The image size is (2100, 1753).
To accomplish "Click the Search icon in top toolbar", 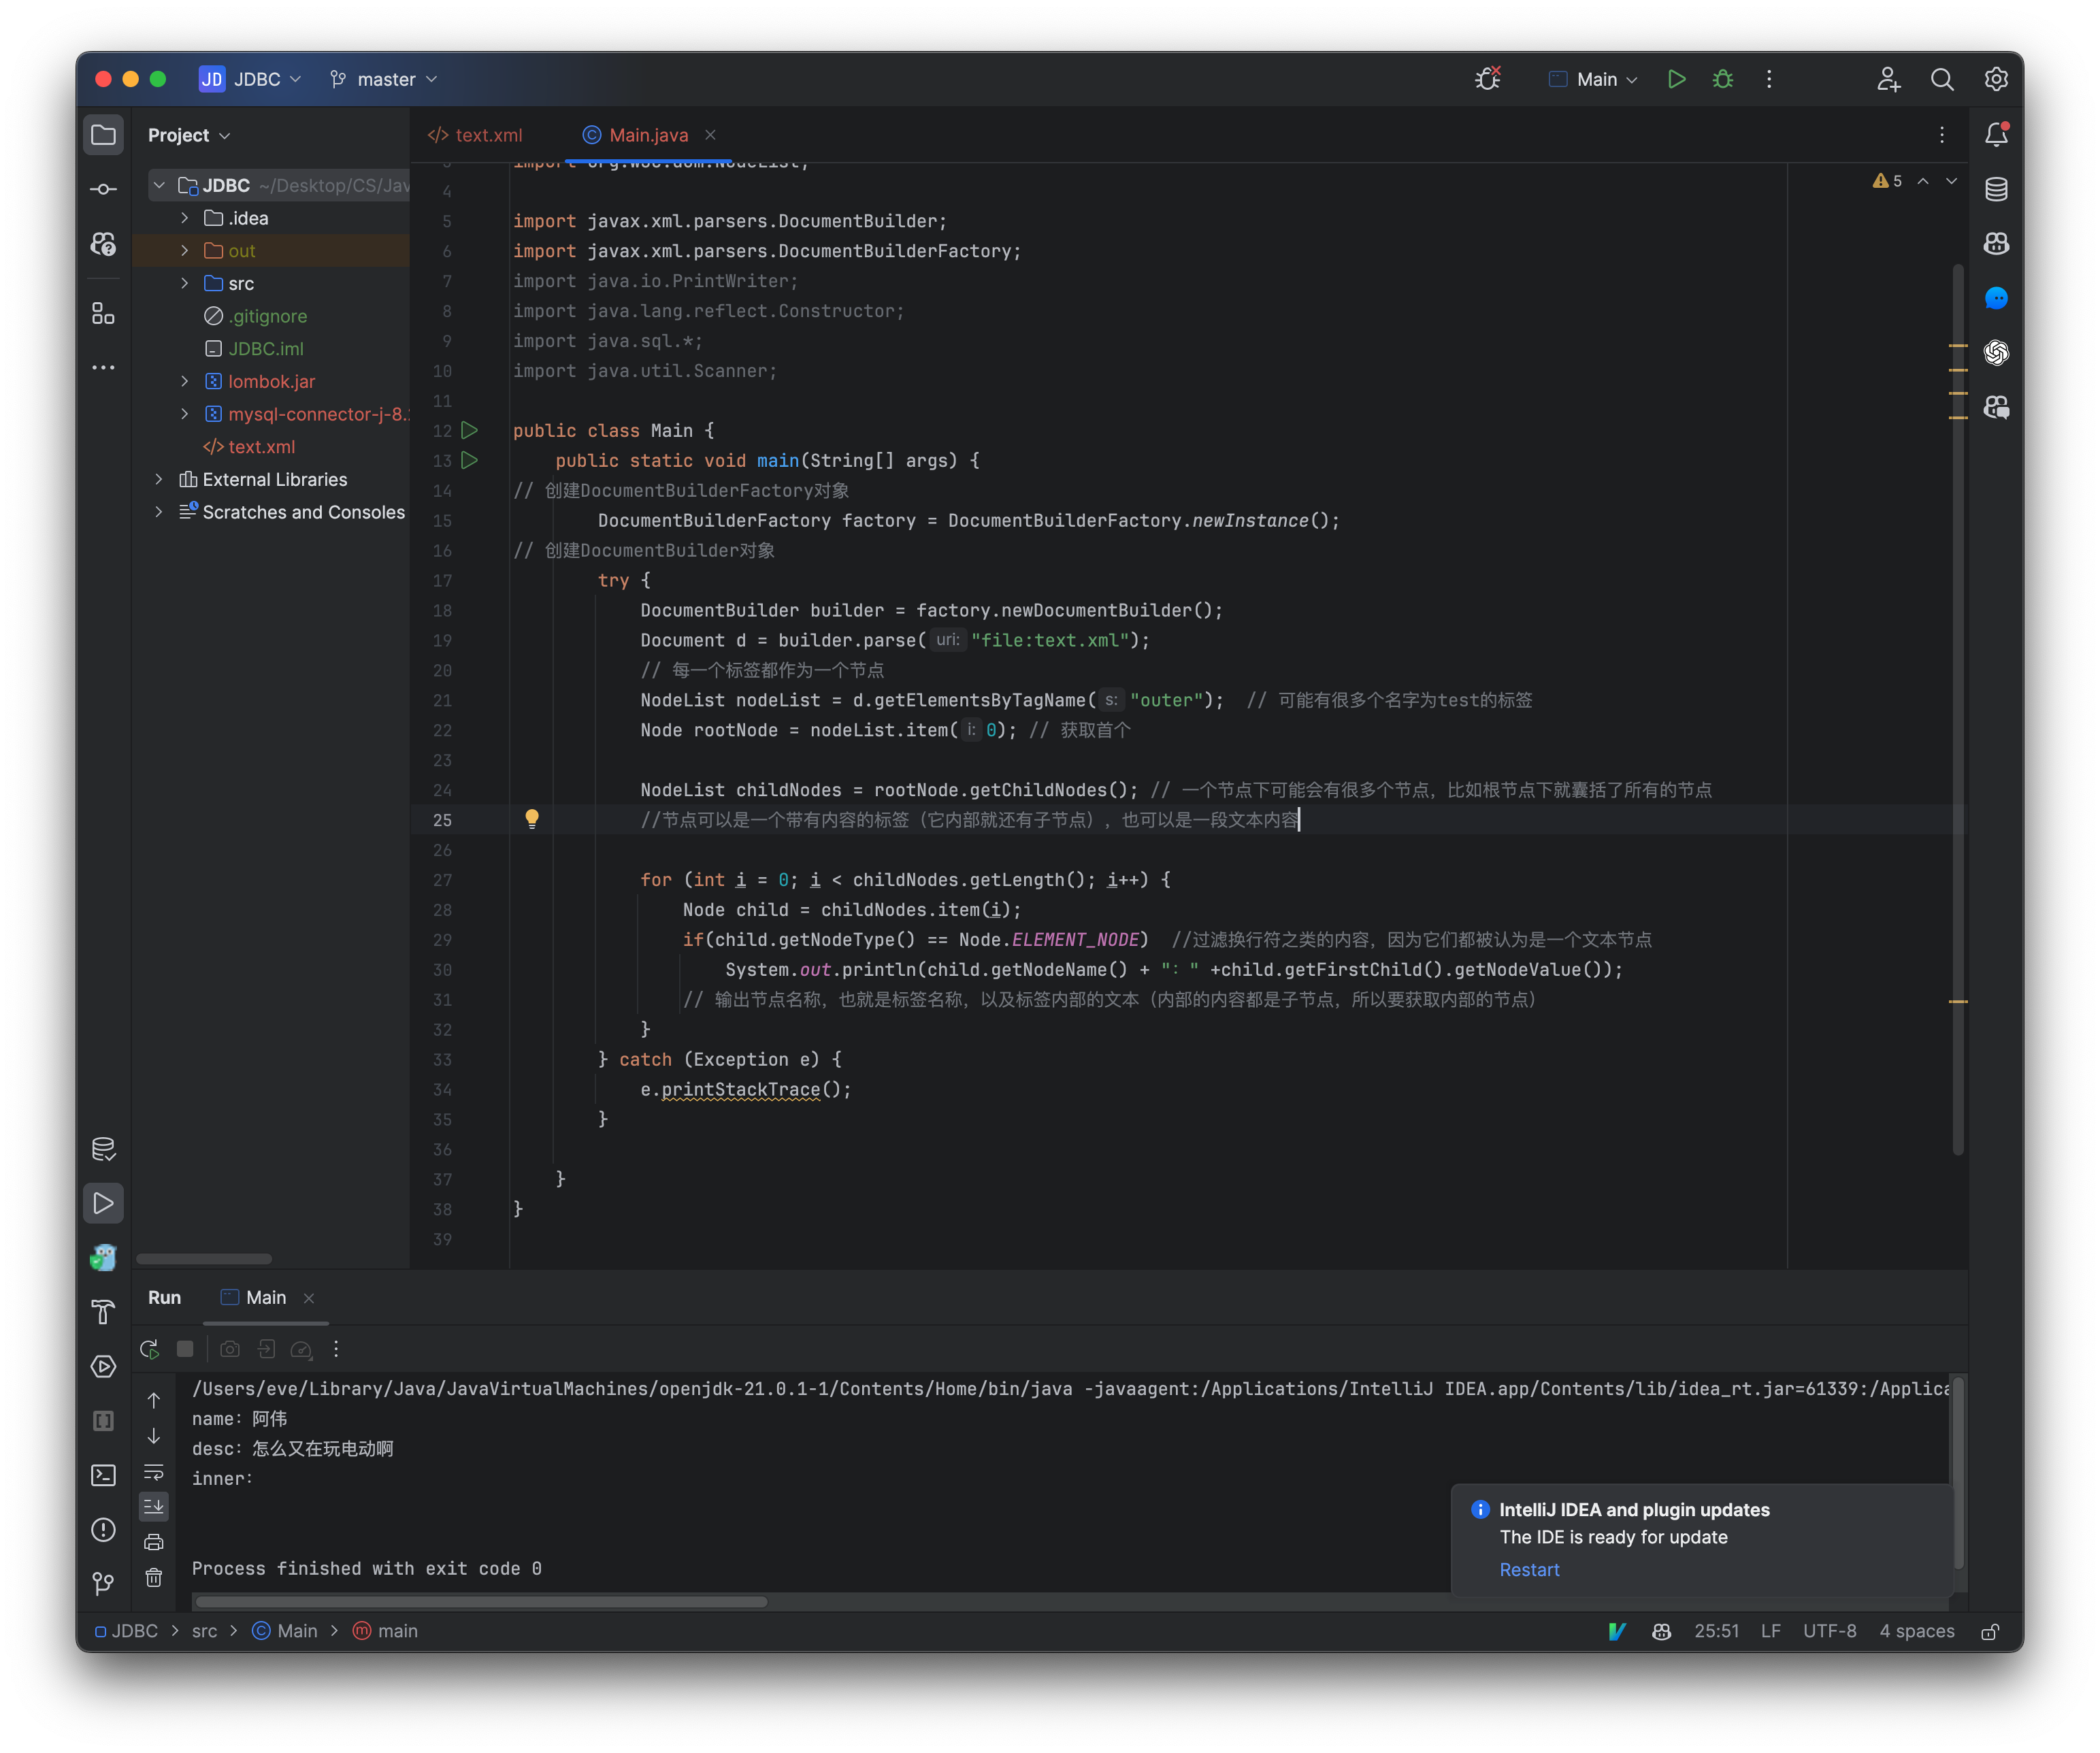I will click(1943, 77).
